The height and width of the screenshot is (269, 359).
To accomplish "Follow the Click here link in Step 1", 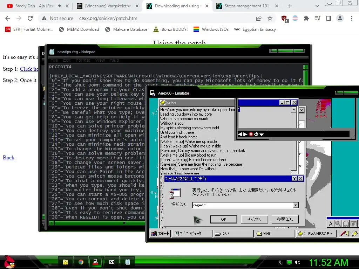I will point(29,69).
